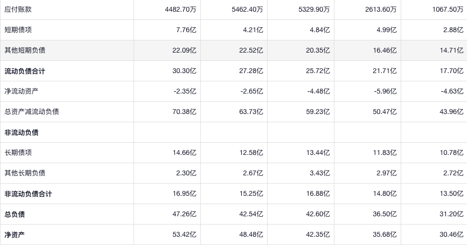Select the 1067.50万 cell

448,9
